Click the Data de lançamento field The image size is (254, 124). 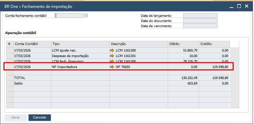[x=200, y=15]
